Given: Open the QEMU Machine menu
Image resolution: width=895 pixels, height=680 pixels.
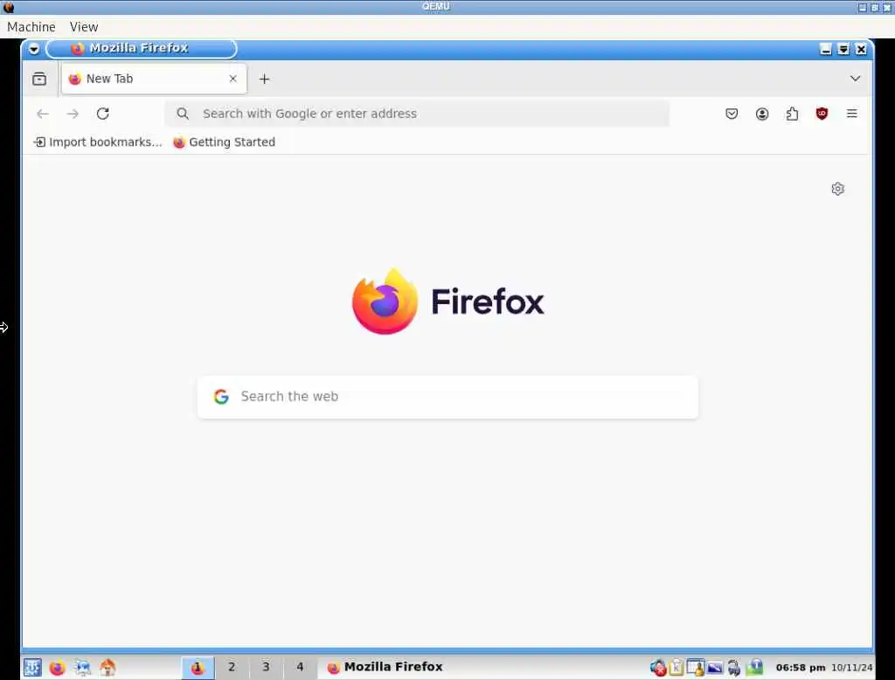Looking at the screenshot, I should tap(31, 27).
